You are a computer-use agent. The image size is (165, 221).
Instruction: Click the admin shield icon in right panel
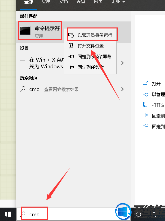point(145,94)
